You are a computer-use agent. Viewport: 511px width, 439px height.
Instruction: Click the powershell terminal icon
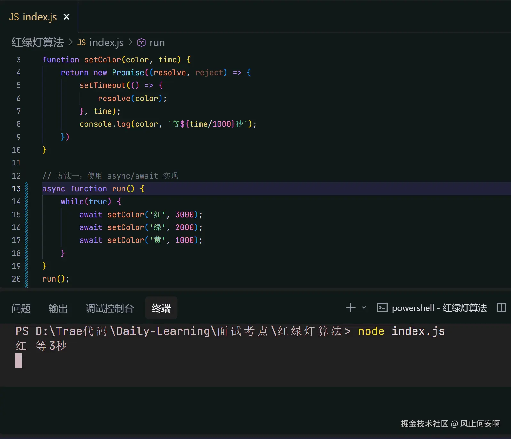click(382, 308)
